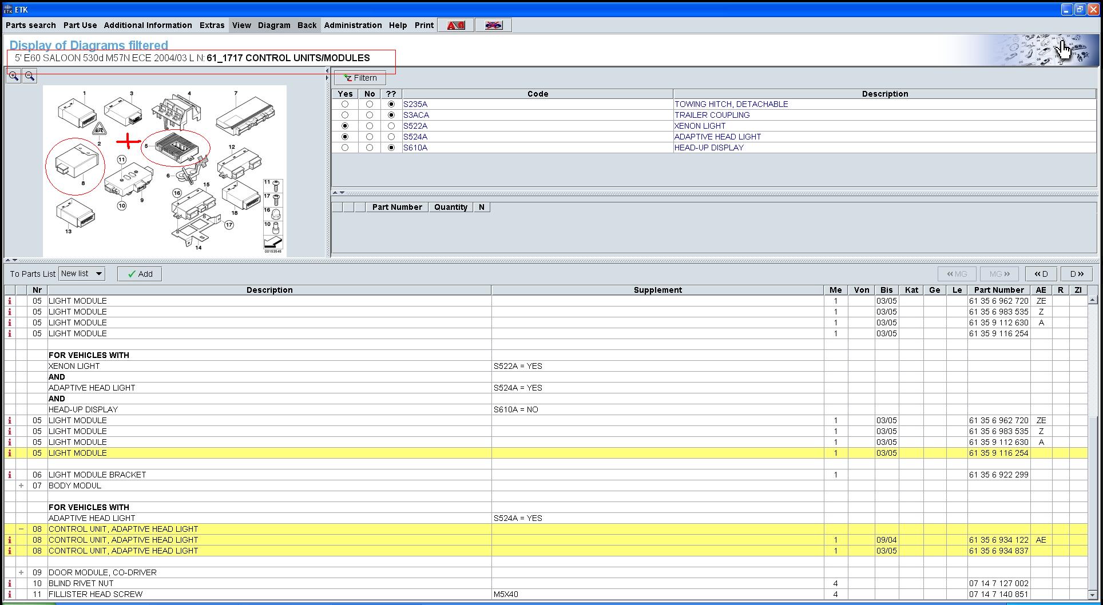Click the red A toolbar icon

pos(455,25)
